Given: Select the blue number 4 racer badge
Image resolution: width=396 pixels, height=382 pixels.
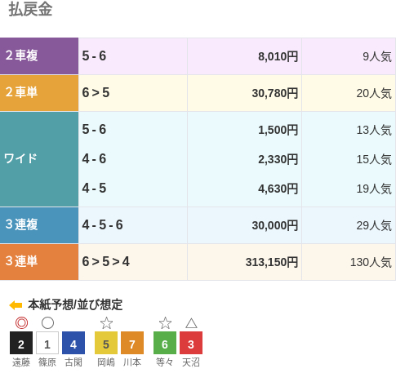Looking at the screenshot, I should click(x=73, y=343).
